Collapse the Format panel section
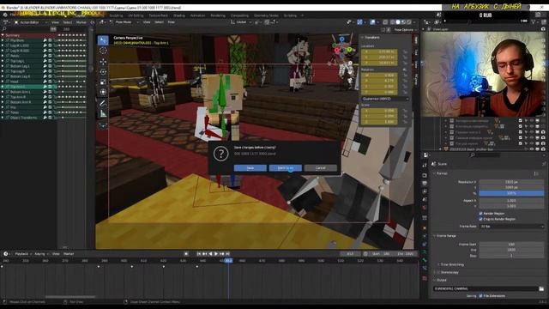Image resolution: width=549 pixels, height=309 pixels. [x=435, y=173]
